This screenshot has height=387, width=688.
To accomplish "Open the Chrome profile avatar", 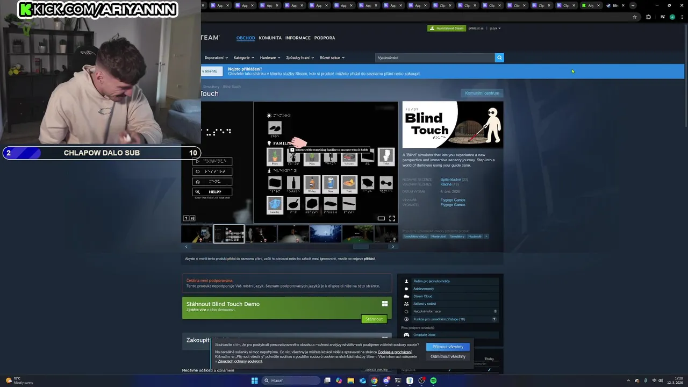I will pyautogui.click(x=672, y=17).
